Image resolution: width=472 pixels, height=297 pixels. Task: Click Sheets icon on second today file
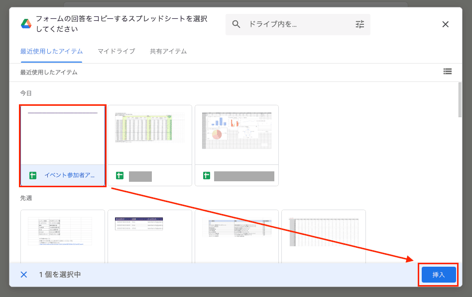click(x=119, y=175)
